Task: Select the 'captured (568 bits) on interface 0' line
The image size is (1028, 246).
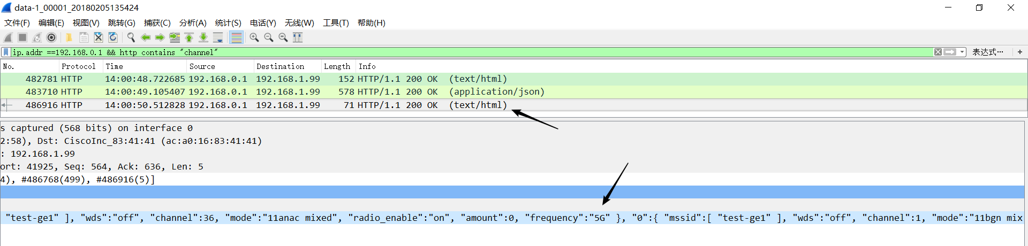Action: click(x=512, y=128)
